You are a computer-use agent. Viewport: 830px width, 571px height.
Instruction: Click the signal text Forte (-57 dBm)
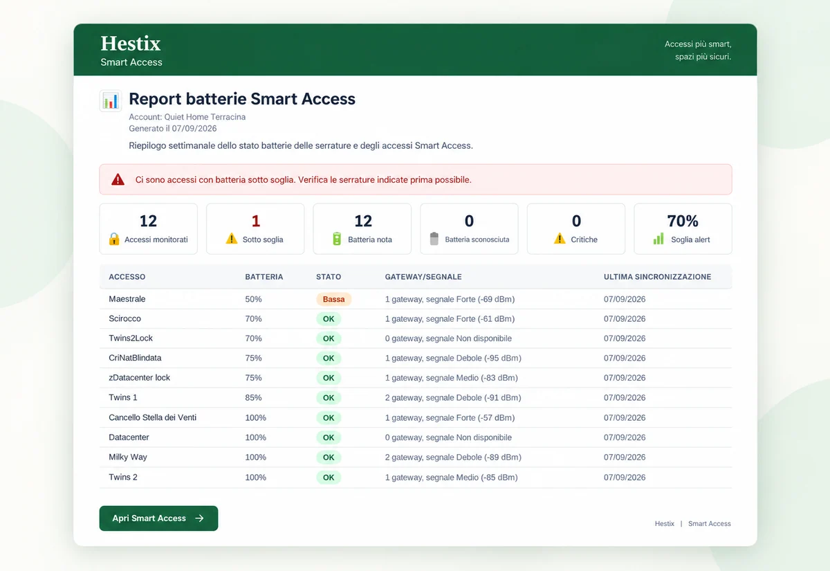click(x=486, y=418)
